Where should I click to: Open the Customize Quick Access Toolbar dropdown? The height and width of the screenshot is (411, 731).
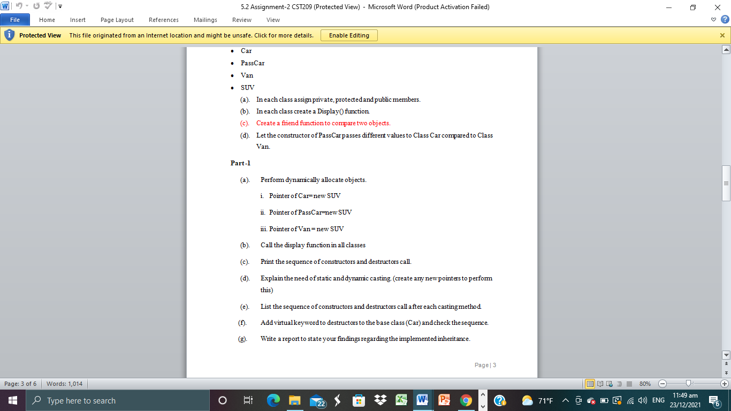pos(60,6)
